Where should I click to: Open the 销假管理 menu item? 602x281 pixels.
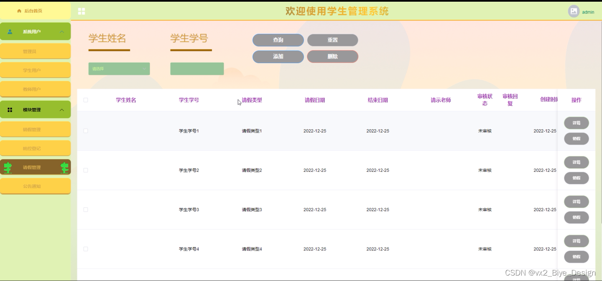coord(35,130)
